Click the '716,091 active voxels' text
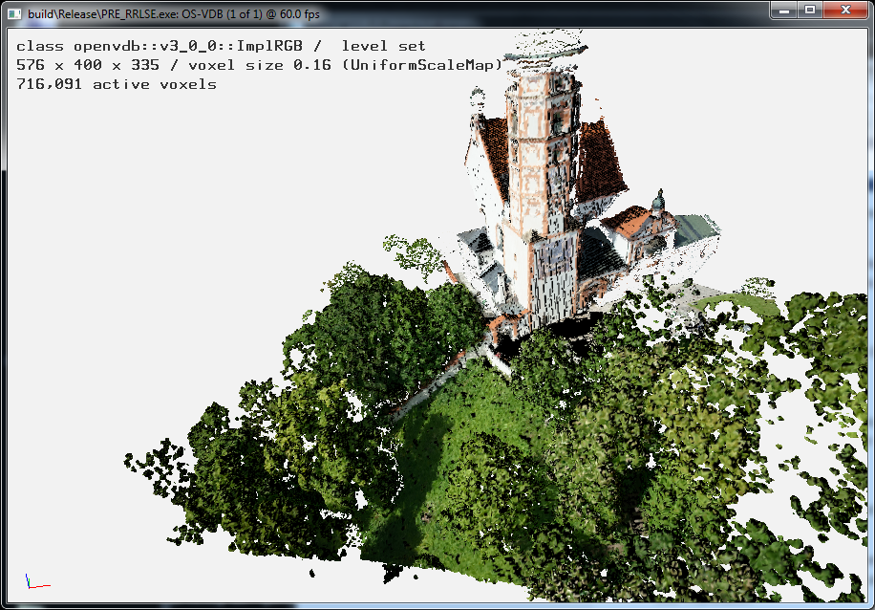This screenshot has height=610, width=875. point(117,84)
